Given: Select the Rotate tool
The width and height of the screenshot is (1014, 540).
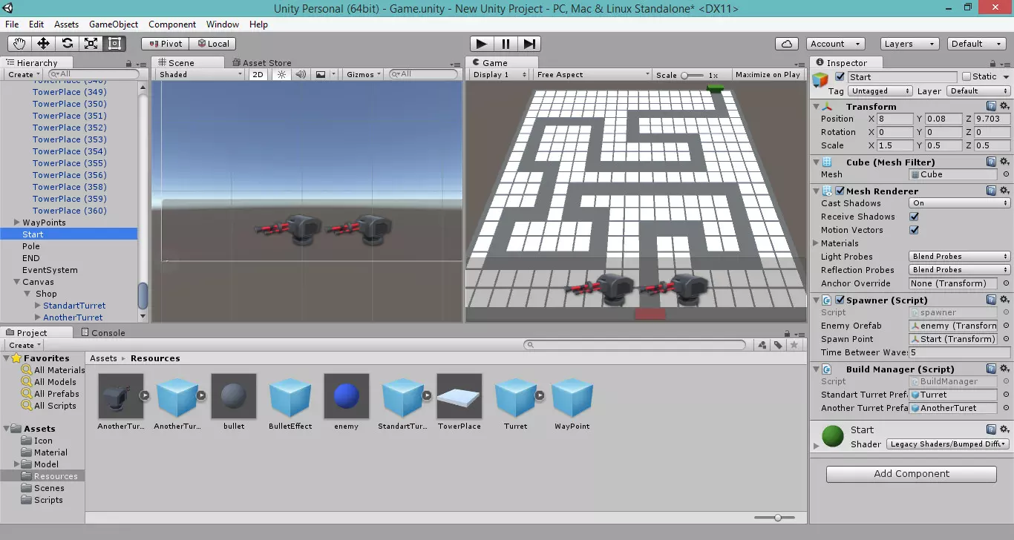Looking at the screenshot, I should [67, 44].
